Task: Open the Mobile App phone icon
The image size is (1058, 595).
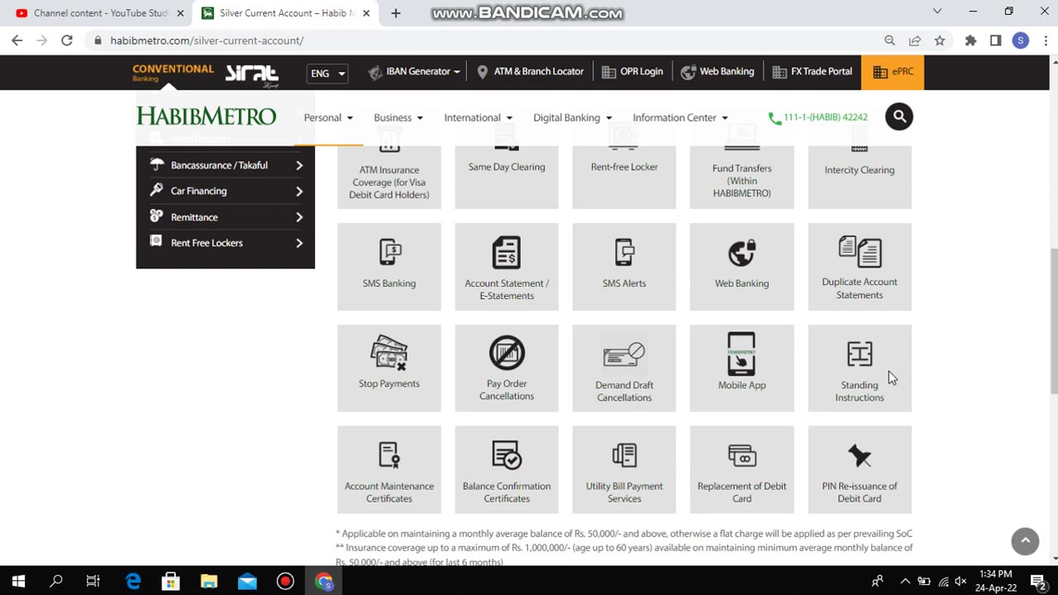Action: (x=741, y=354)
